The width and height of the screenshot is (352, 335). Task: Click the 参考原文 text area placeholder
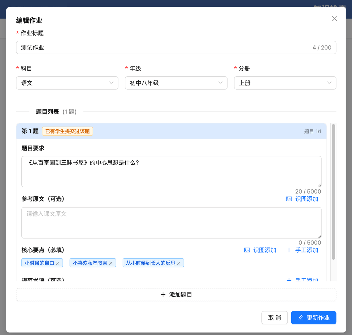tap(171, 223)
